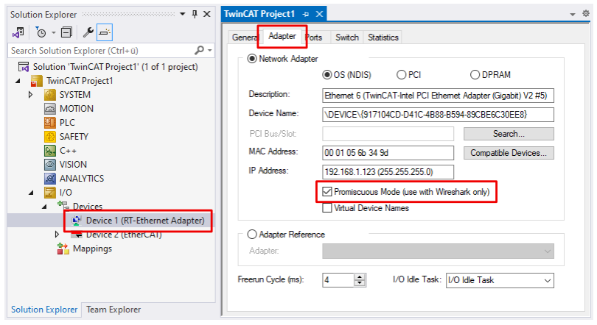Open Properties wrench icon in Solution Explorer
Image resolution: width=597 pixels, height=325 pixels.
pos(88,32)
